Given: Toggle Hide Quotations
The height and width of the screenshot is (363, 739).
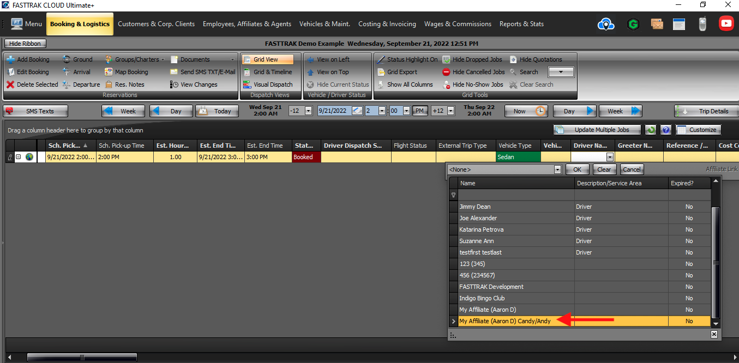Looking at the screenshot, I should [535, 59].
